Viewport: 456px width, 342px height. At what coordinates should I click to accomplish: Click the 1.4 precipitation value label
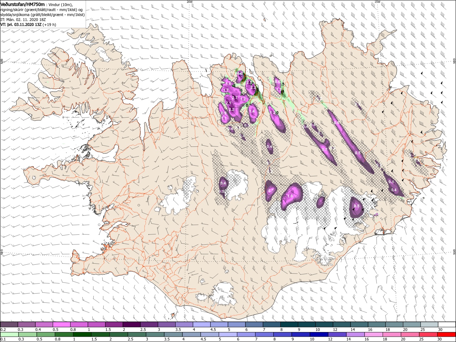coord(252,112)
